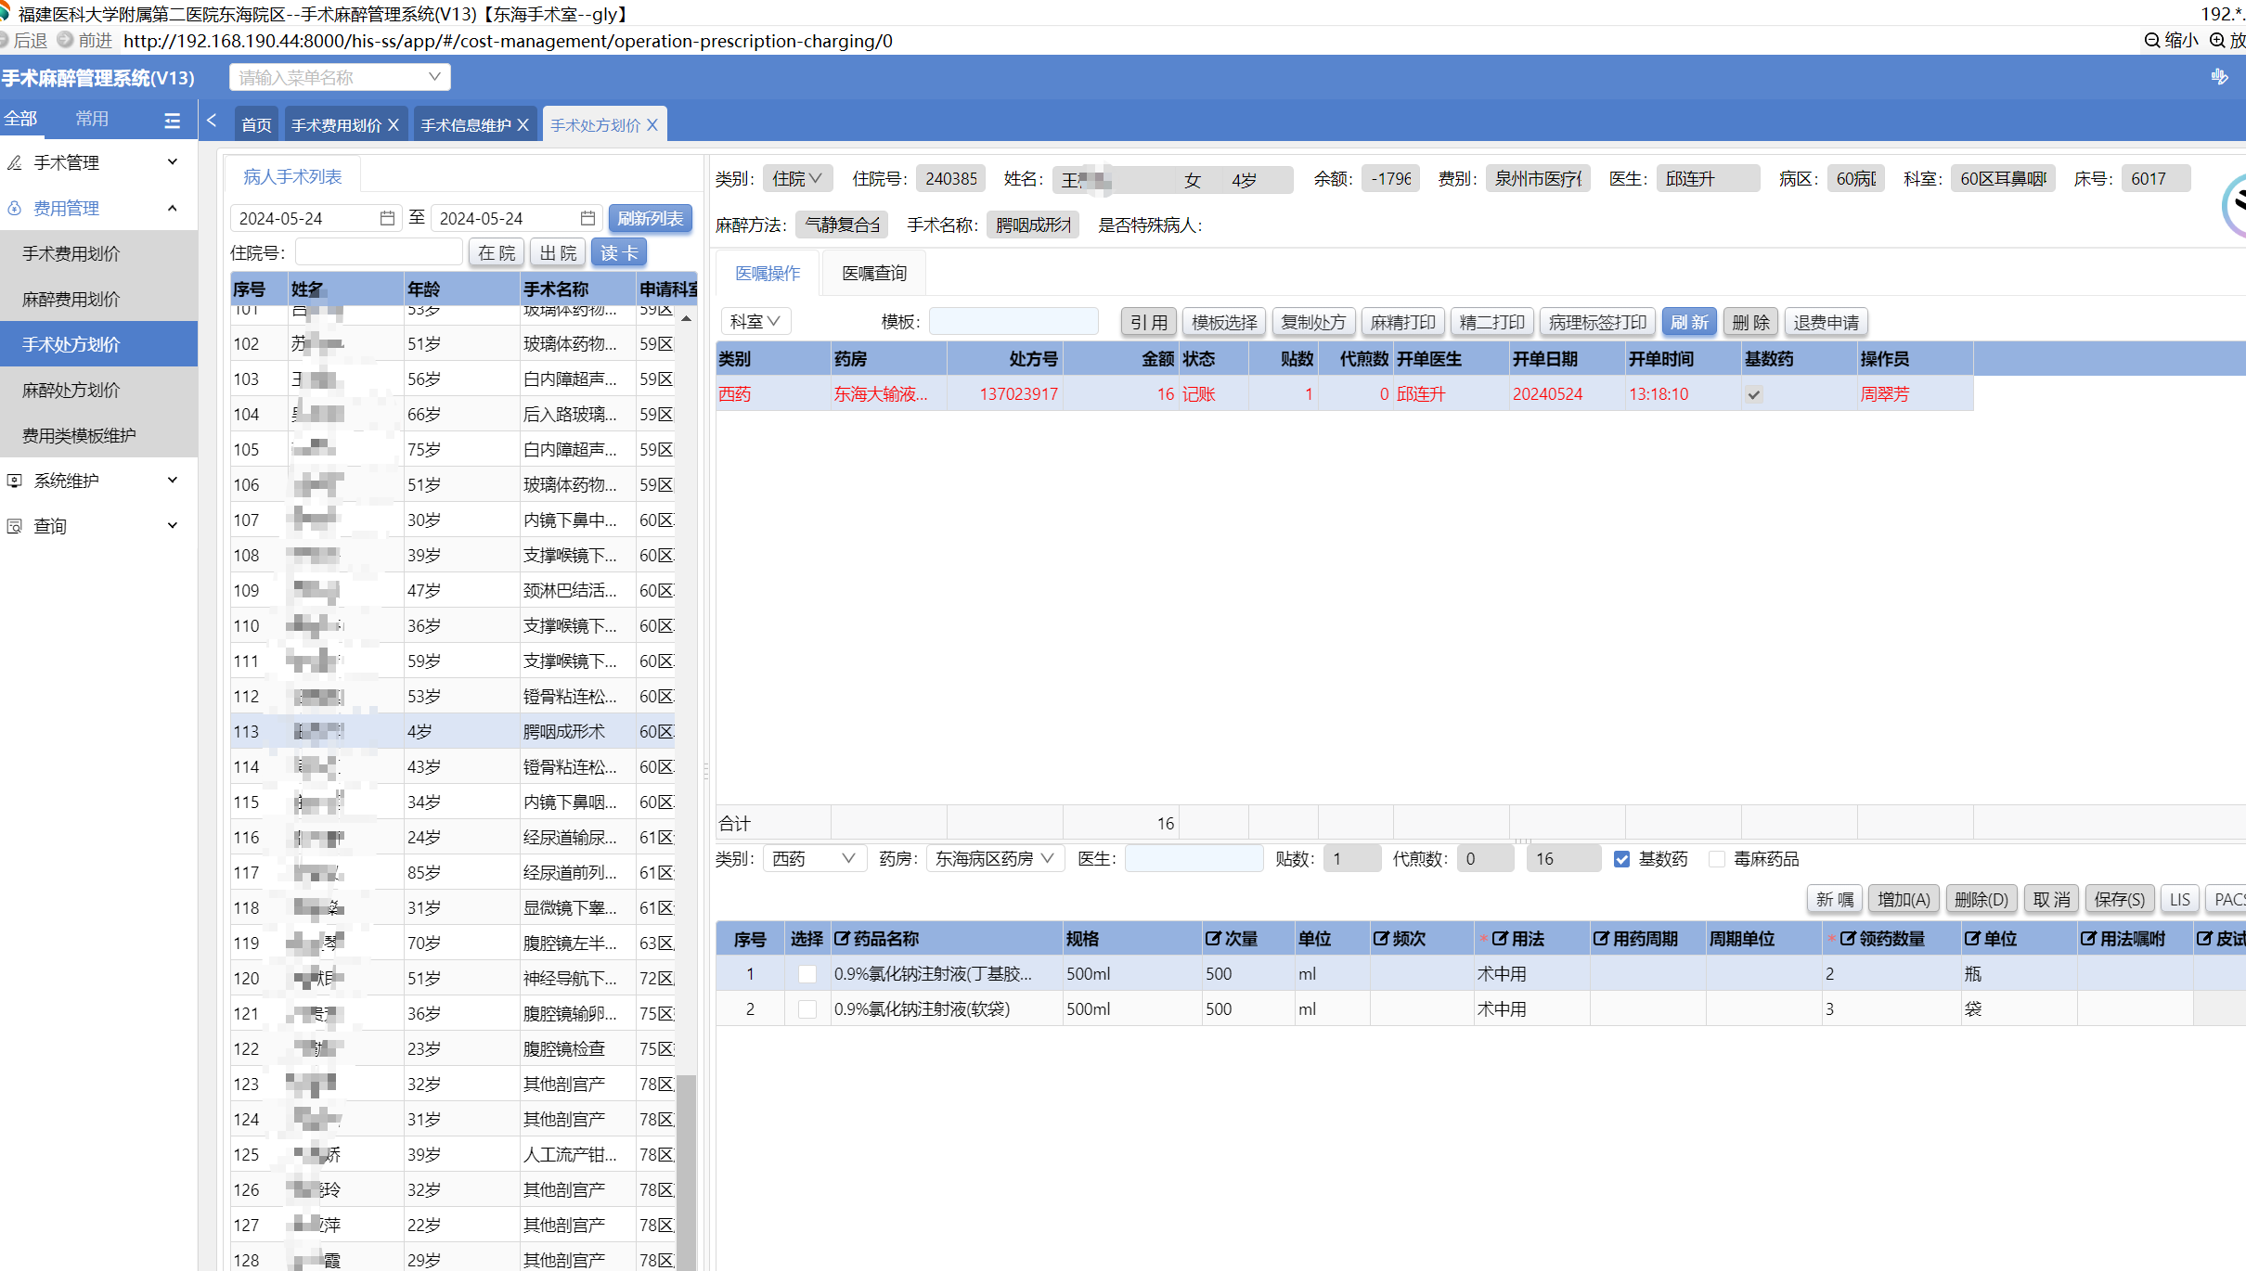
Task: Click the sidebar collapse hamburger icon
Action: 172,121
